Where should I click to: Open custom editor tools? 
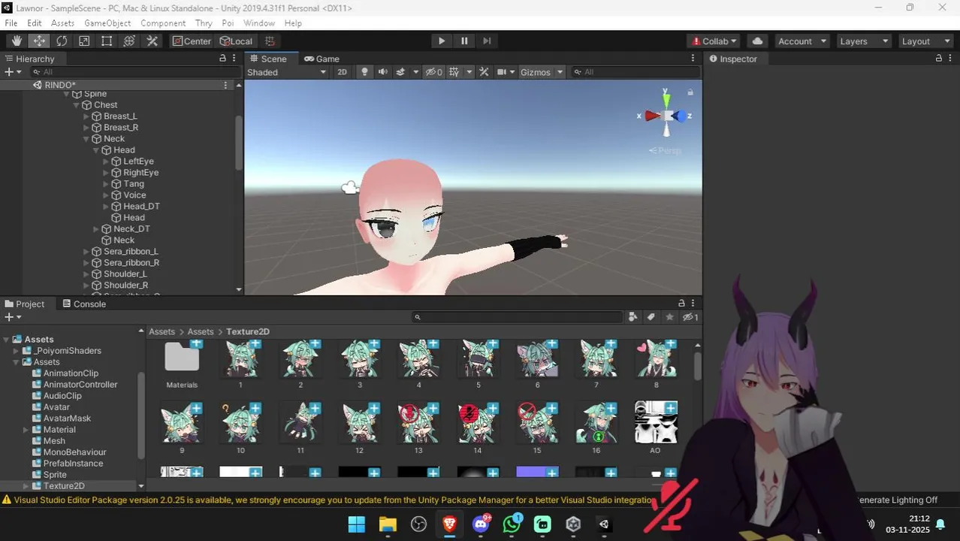tap(152, 41)
